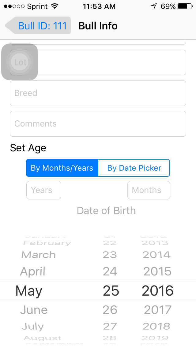Go back to Bull ID: 111
This screenshot has height=348, width=196.
[x=39, y=26]
